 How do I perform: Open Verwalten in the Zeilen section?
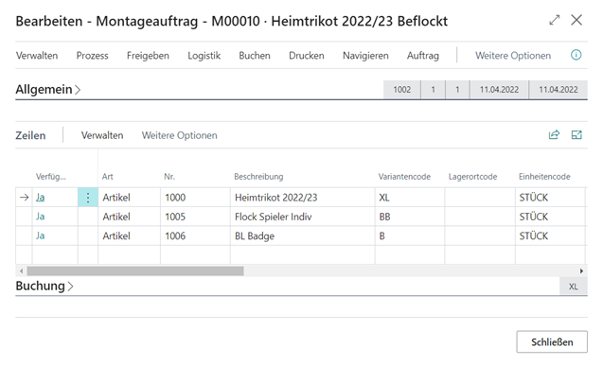coord(102,135)
